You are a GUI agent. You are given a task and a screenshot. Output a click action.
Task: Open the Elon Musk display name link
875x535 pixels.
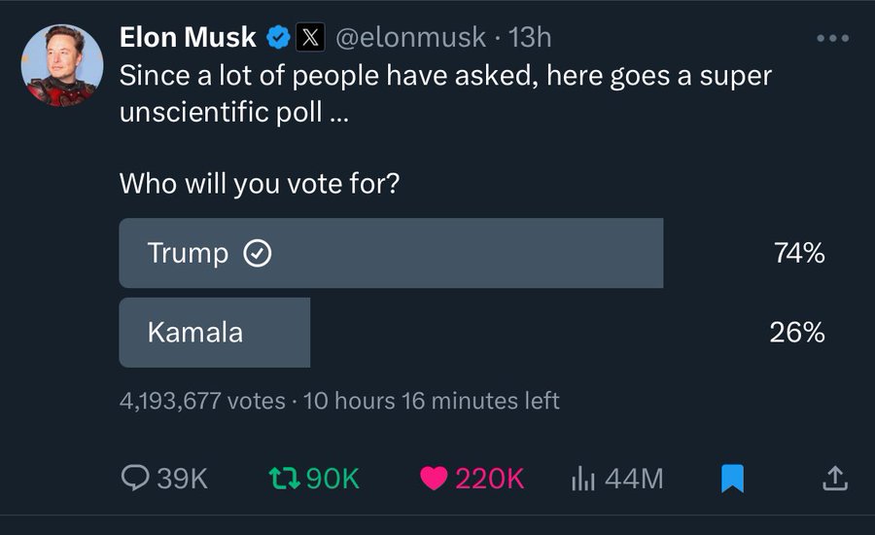click(x=188, y=38)
